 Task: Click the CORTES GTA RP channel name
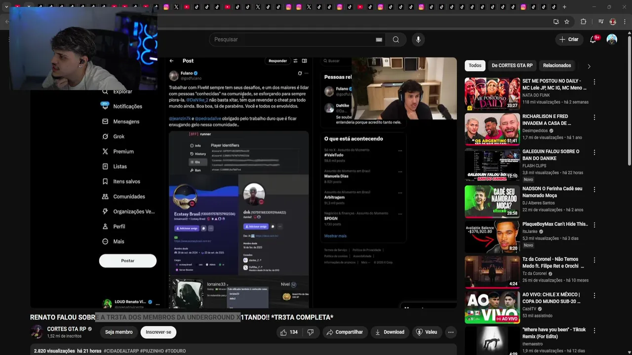click(x=67, y=329)
